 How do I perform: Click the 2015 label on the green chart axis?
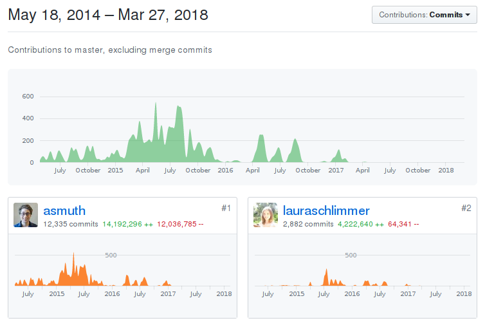pyautogui.click(x=115, y=171)
